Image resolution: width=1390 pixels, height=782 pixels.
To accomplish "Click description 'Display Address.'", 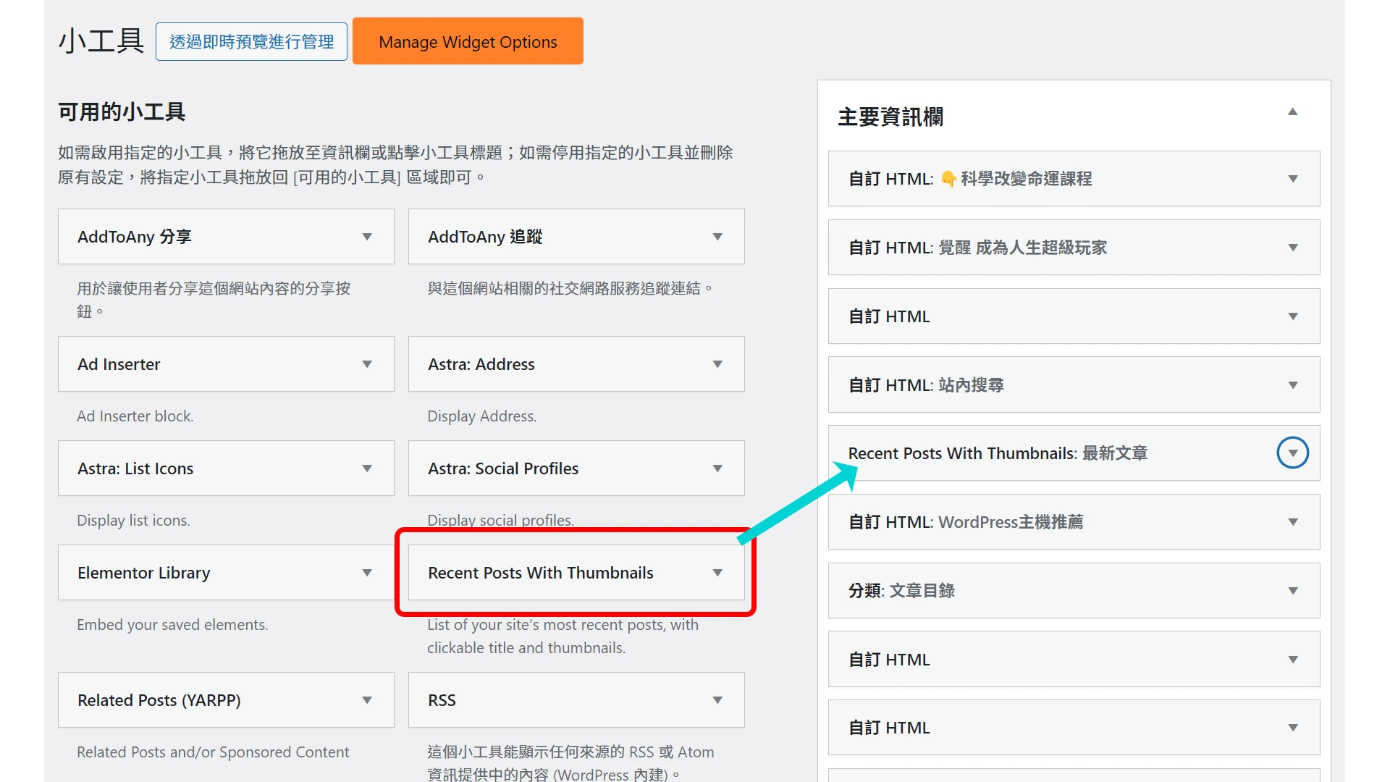I will click(482, 416).
